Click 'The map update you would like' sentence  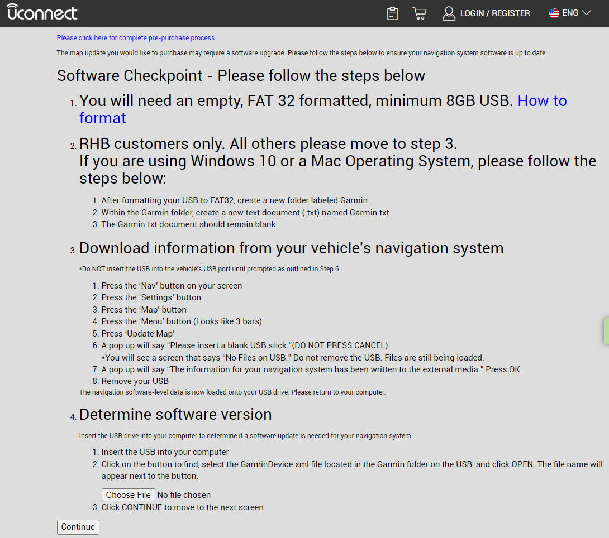(x=302, y=53)
